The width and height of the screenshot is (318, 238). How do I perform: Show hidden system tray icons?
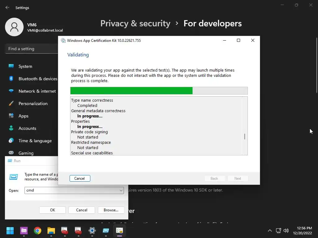point(270,231)
